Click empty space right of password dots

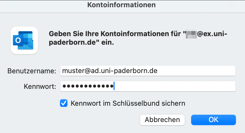[173, 86]
